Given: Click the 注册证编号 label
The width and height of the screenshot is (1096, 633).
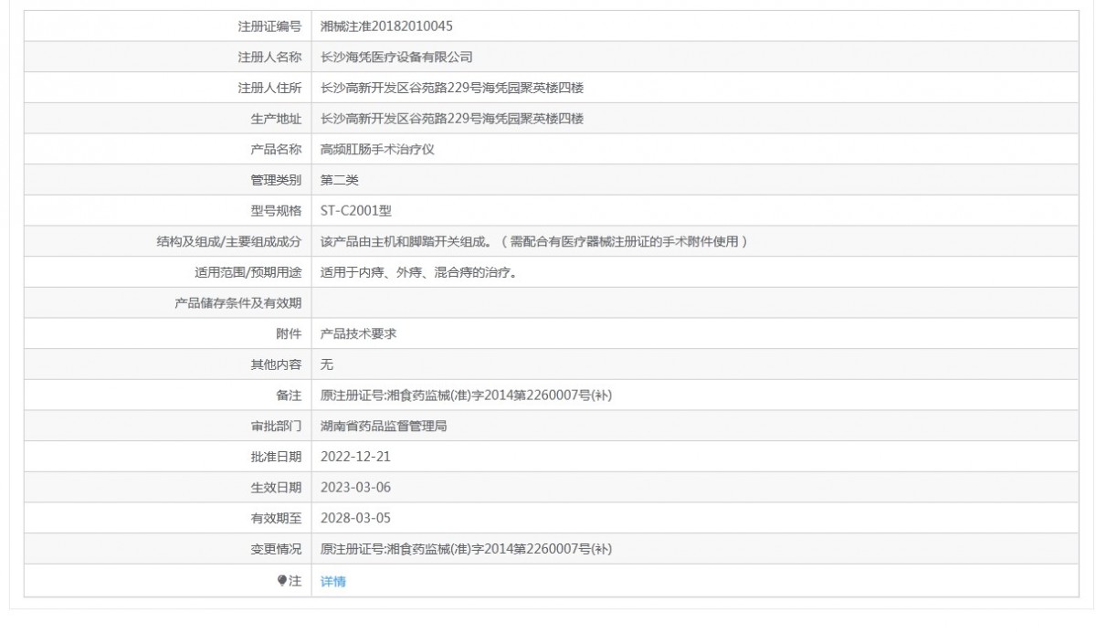Looking at the screenshot, I should click(269, 26).
